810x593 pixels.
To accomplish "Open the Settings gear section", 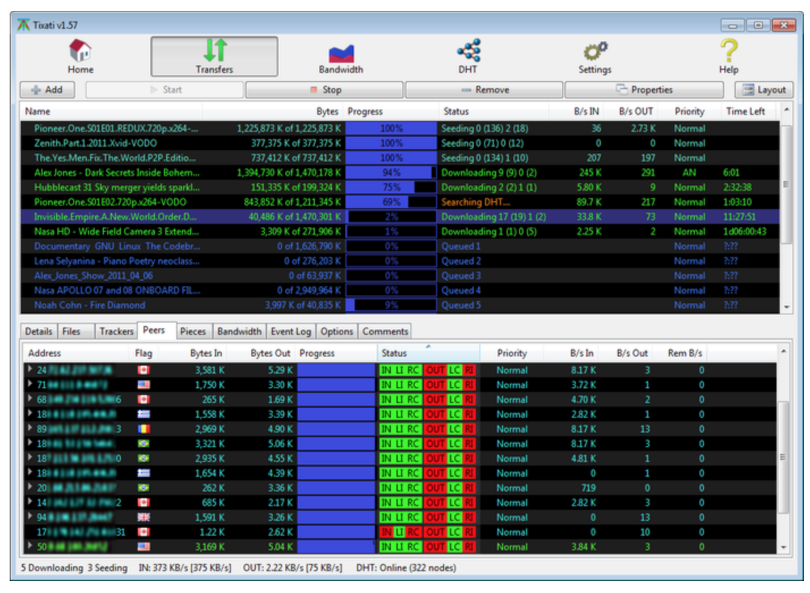I will pos(595,57).
